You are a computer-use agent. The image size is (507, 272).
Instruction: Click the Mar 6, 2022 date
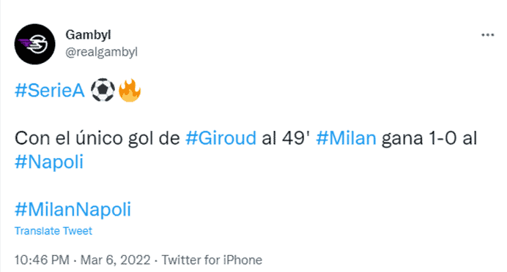[x=116, y=260]
